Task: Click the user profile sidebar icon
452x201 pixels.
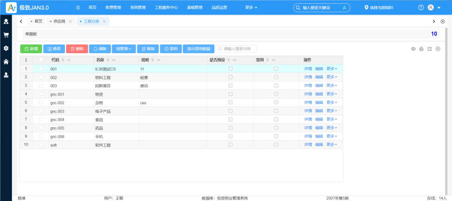Action: pos(6,21)
